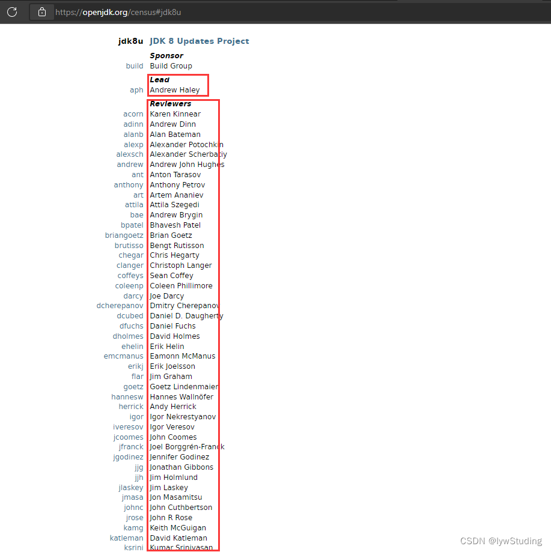Open the flar username link
This screenshot has height=552, width=551.
pyautogui.click(x=138, y=377)
